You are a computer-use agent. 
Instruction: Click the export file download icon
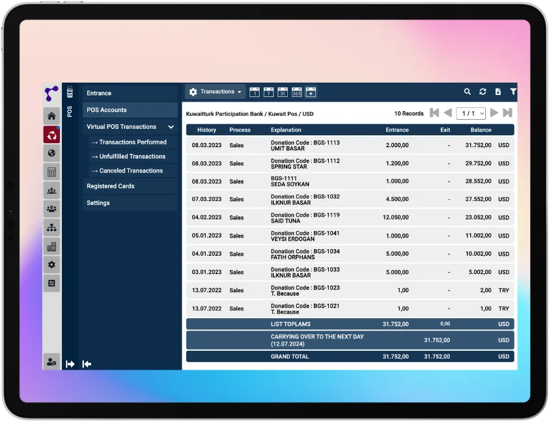pyautogui.click(x=498, y=92)
